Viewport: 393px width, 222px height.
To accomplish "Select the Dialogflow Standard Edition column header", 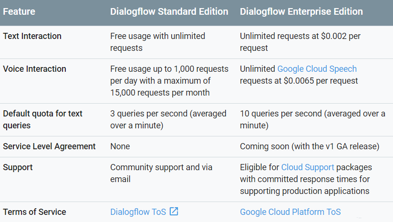I will [x=169, y=11].
